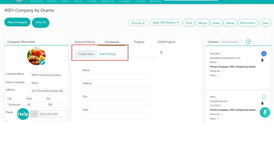Open the round Help bubble
Screen dimensions: 274x154
click(23, 114)
